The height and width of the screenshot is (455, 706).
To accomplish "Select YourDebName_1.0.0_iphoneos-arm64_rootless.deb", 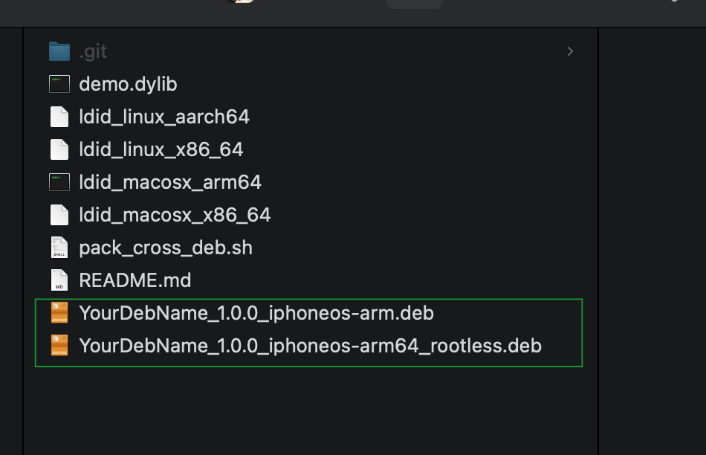I will (x=311, y=345).
